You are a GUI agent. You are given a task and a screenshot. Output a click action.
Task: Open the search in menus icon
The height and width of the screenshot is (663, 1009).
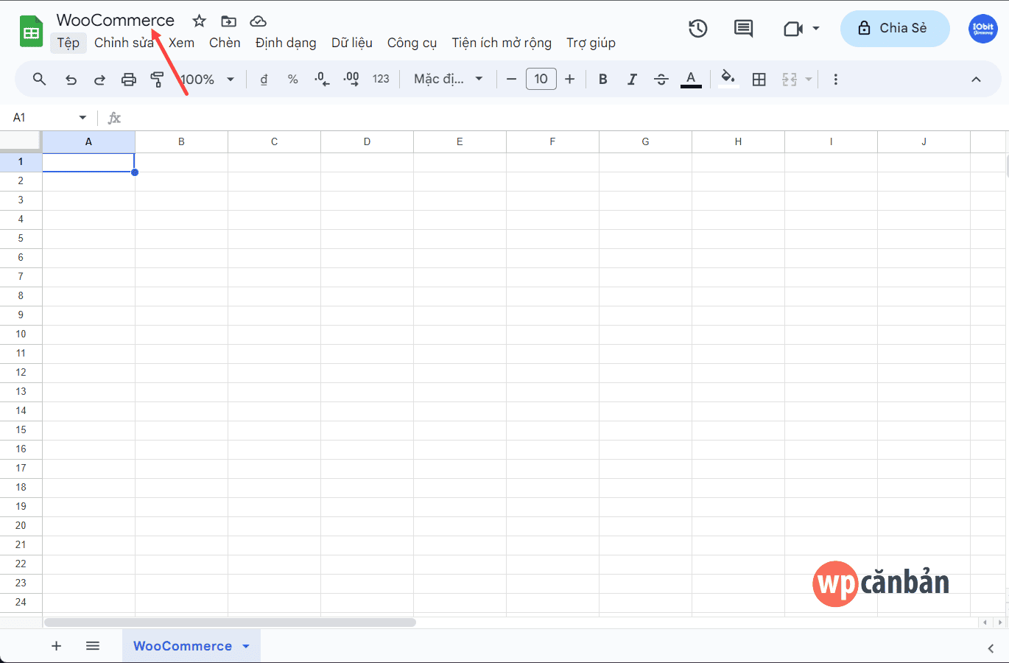[x=39, y=79]
